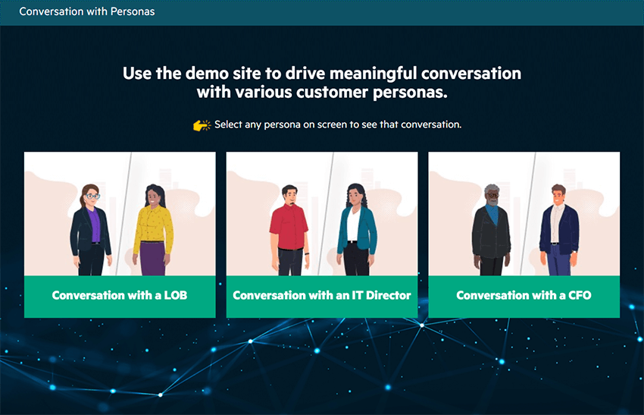Click the glowing network graphic below the cards
Screen dimensions: 644x415
322,364
